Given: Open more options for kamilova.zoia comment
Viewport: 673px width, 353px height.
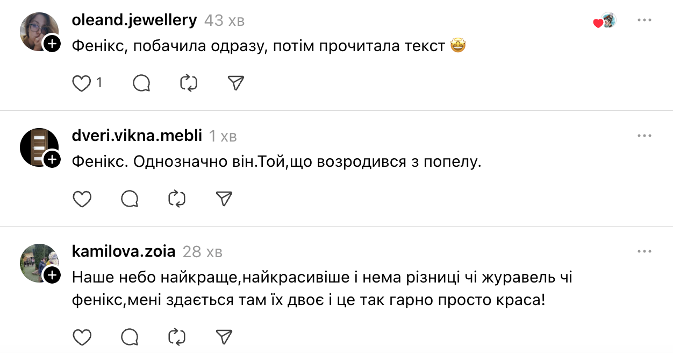Looking at the screenshot, I should pyautogui.click(x=644, y=251).
